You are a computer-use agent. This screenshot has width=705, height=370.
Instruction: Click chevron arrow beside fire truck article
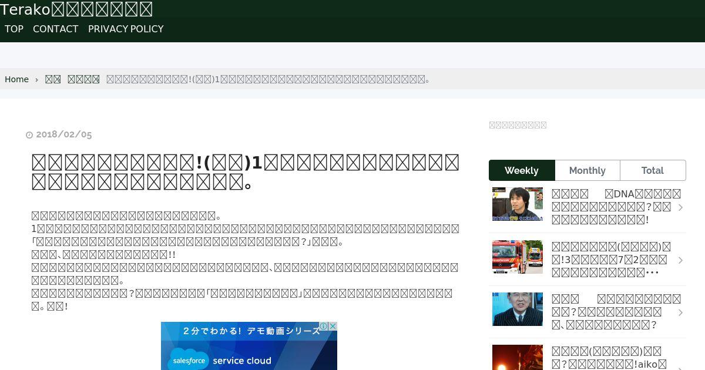(680, 260)
